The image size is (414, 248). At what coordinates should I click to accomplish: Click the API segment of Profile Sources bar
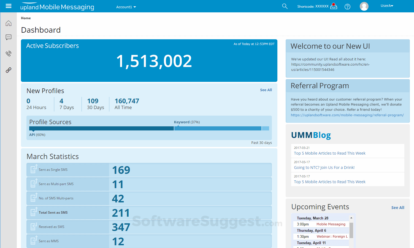coord(101,129)
